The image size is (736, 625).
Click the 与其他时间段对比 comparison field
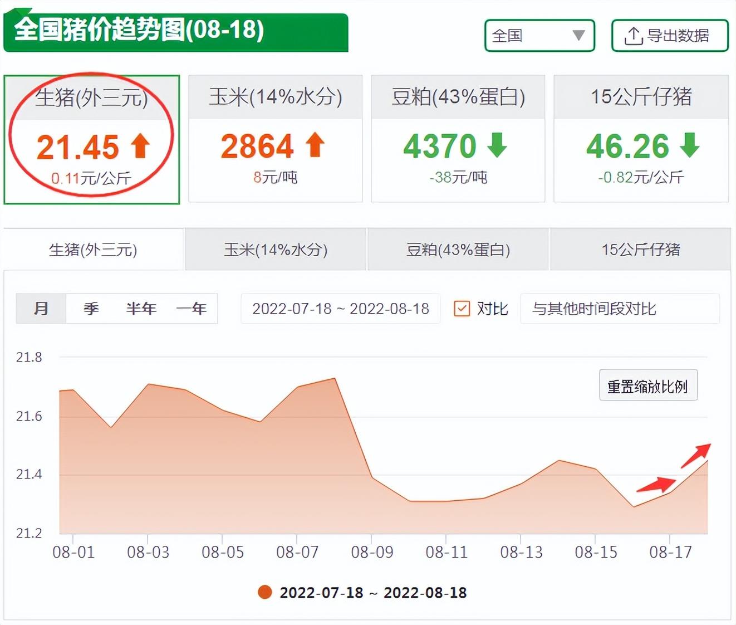(x=620, y=309)
